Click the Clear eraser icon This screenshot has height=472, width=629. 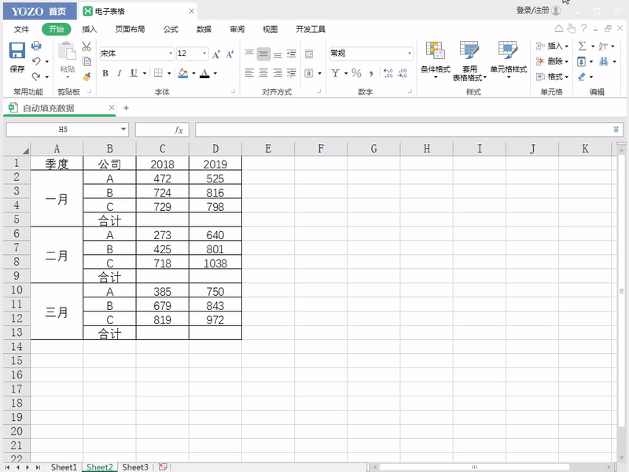tap(582, 76)
